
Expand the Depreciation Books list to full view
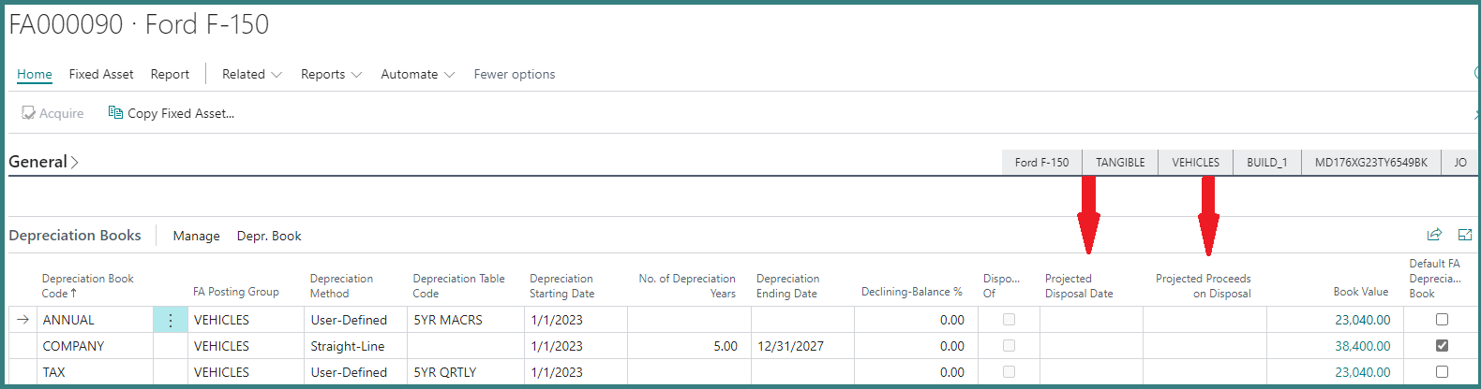(x=1465, y=235)
